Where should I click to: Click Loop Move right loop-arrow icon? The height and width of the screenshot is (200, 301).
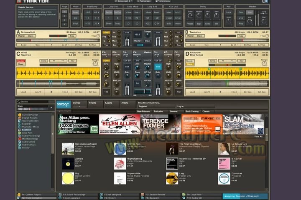point(137,23)
